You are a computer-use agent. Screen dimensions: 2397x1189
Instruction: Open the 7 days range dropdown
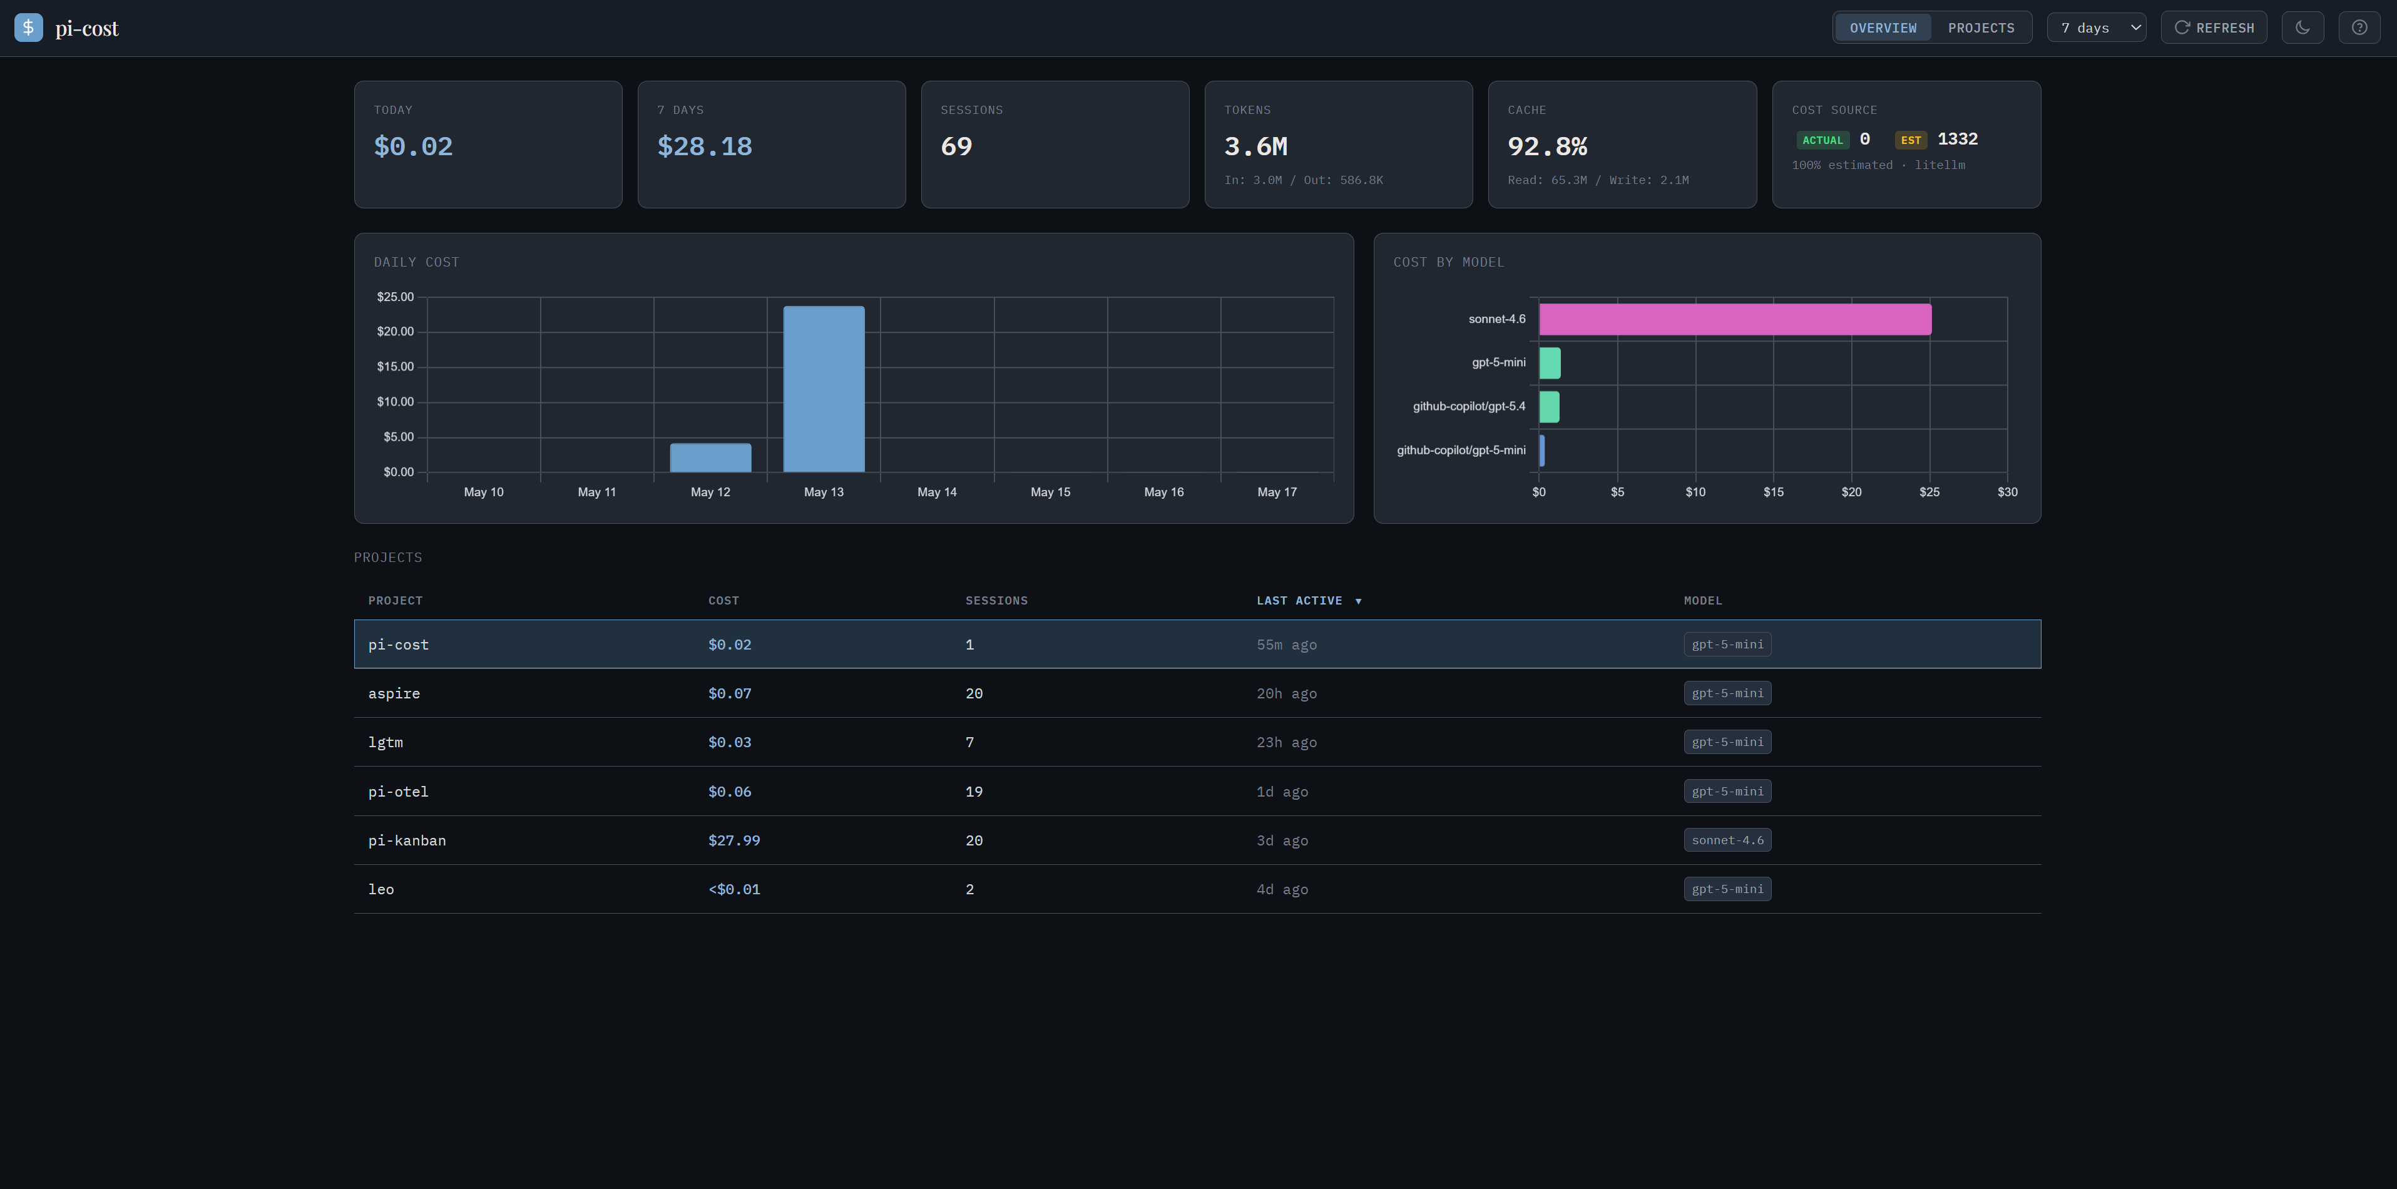(x=2097, y=28)
